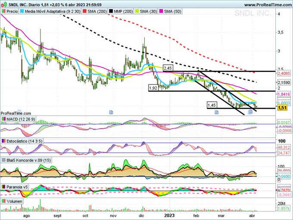Click the magenta 1,8416 axis value

[x=284, y=94]
